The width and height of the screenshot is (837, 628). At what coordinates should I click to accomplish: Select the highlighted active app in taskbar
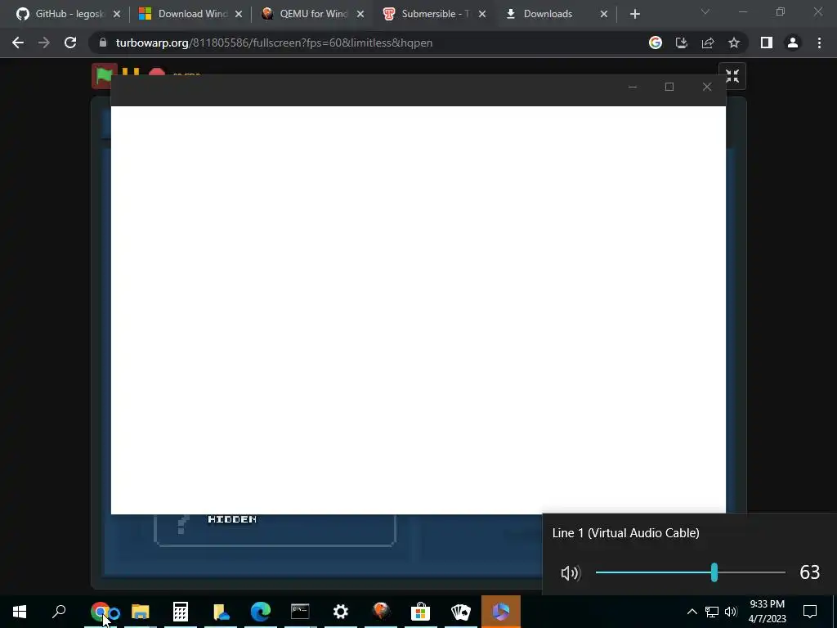501,612
